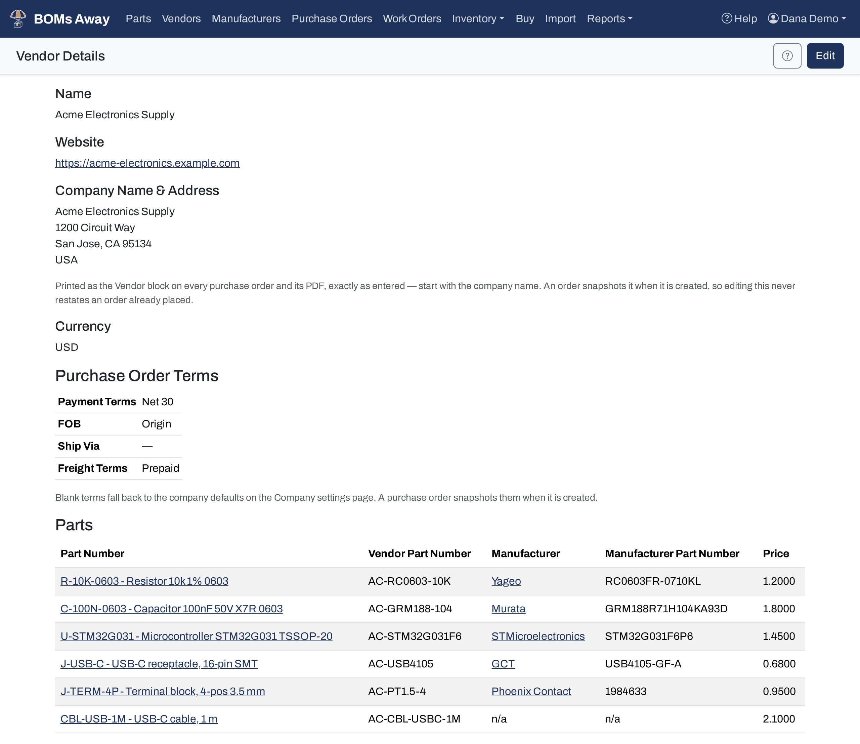Expand the Reports dropdown menu
The image size is (860, 744).
pos(610,19)
